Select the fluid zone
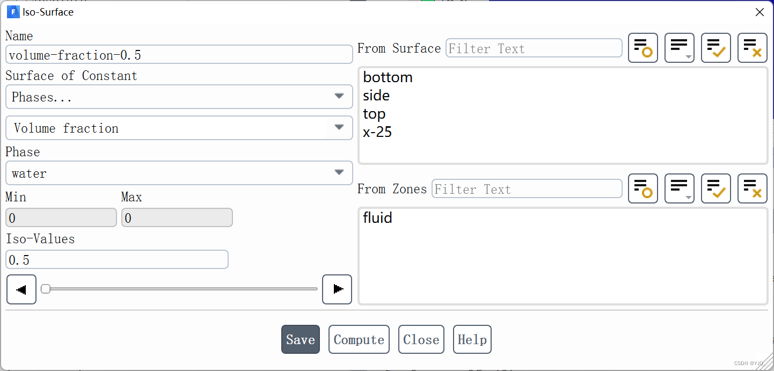The height and width of the screenshot is (371, 774). pos(377,218)
